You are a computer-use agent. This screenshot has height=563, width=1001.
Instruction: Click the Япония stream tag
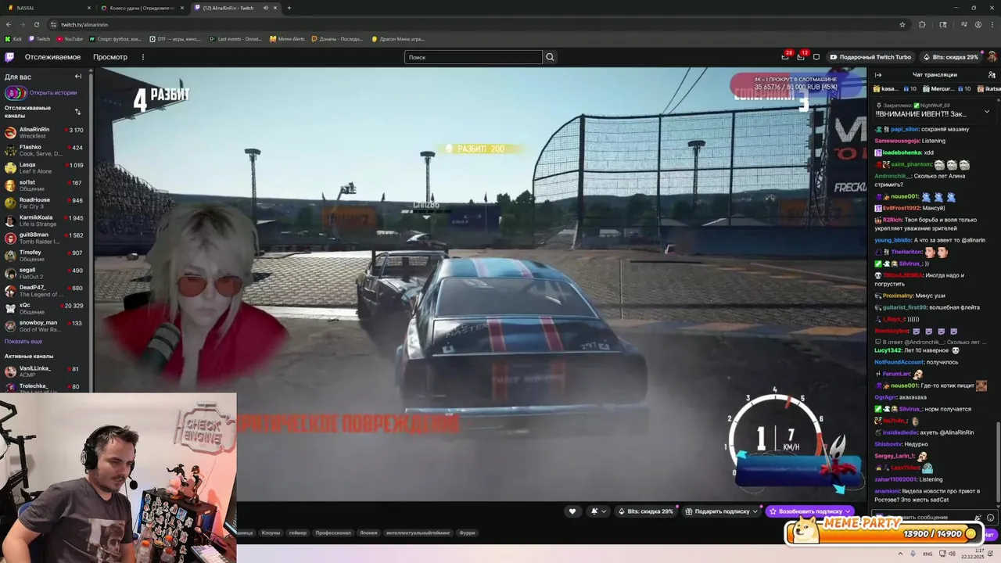point(368,533)
